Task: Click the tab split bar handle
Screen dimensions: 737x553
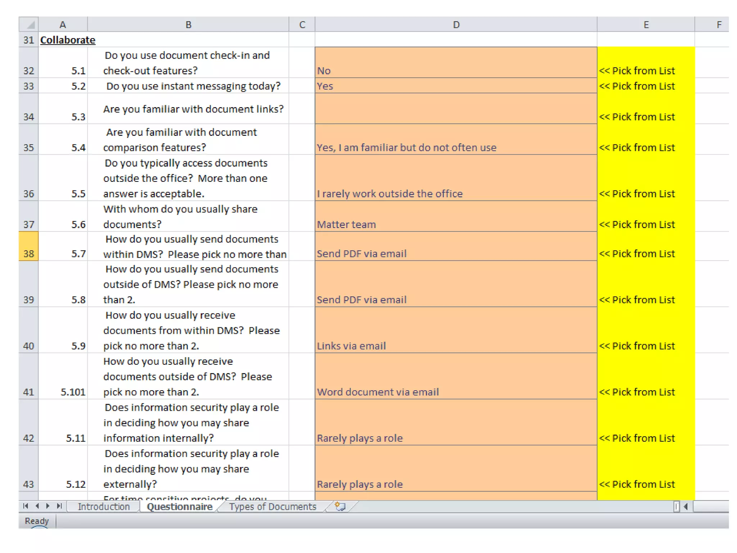Action: tap(677, 507)
